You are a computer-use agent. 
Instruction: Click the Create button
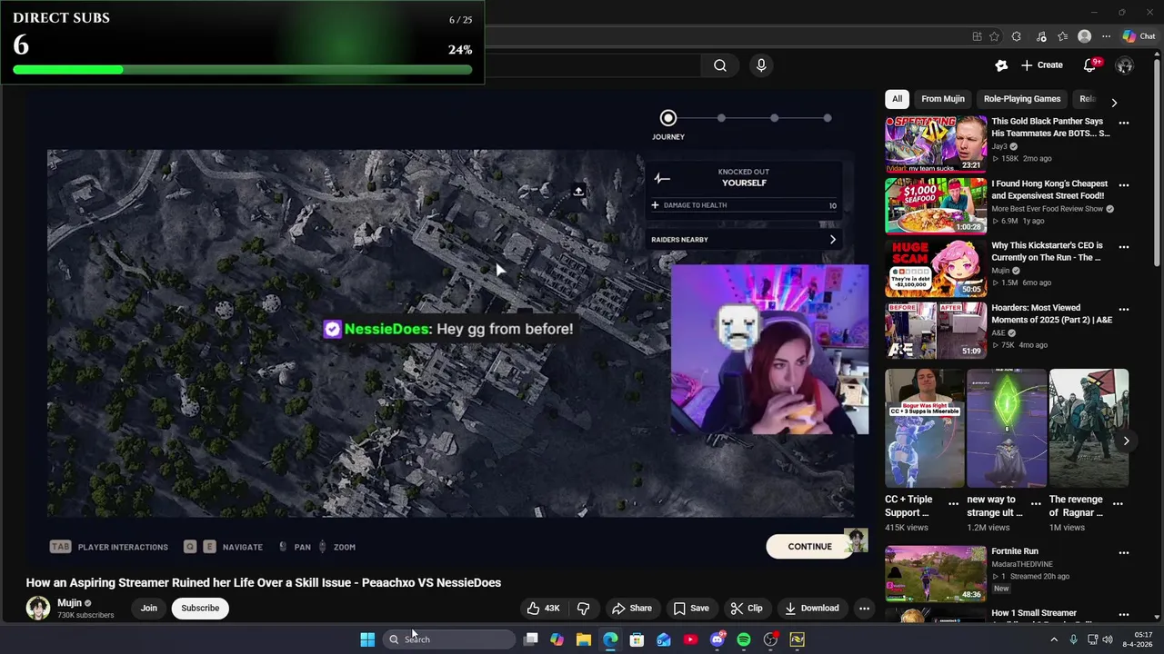point(1042,65)
